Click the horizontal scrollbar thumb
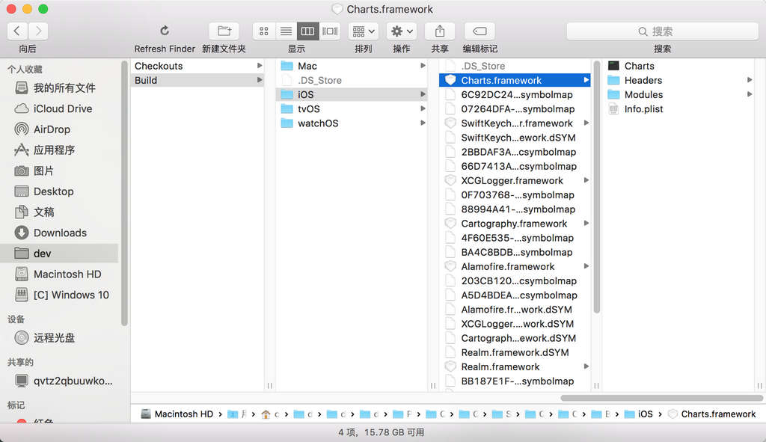Viewport: 766px width, 442px height. click(661, 398)
